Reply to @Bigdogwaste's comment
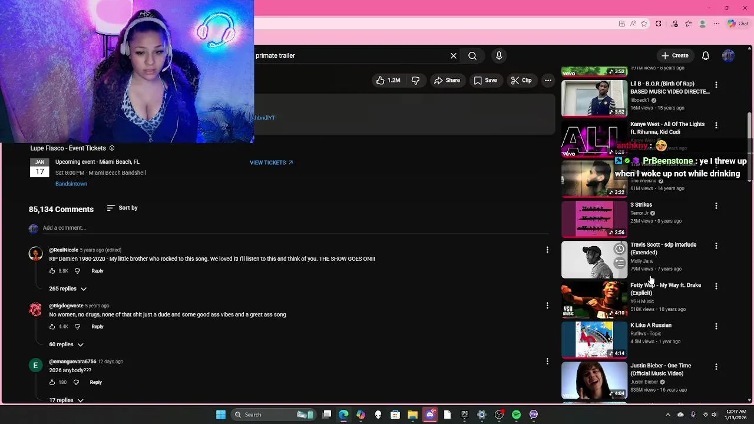The width and height of the screenshot is (754, 424). pyautogui.click(x=97, y=327)
